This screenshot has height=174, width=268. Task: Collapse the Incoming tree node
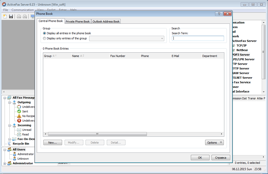tap(10, 126)
